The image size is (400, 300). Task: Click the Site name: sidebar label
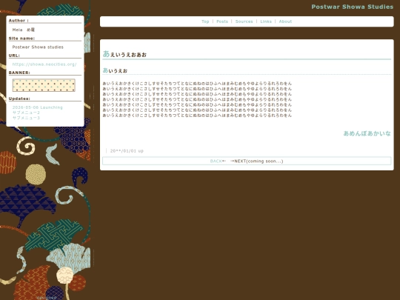21,39
